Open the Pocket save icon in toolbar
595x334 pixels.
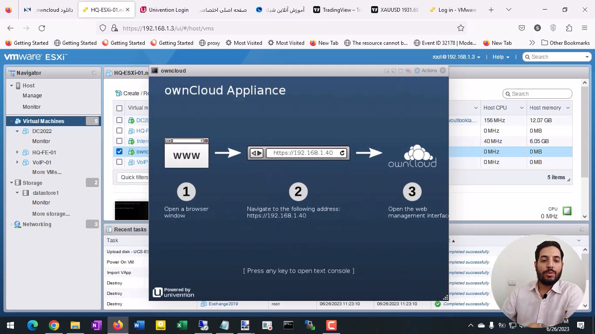(522, 28)
